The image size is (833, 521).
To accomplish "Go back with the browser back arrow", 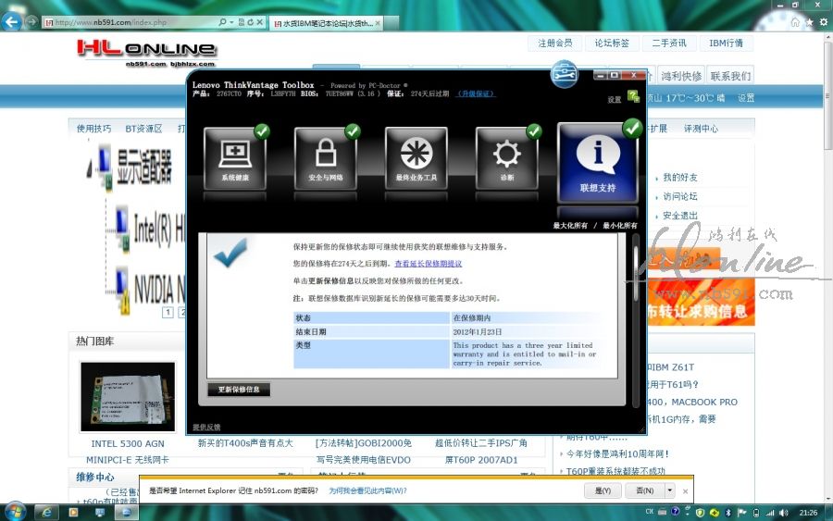I will pos(13,21).
